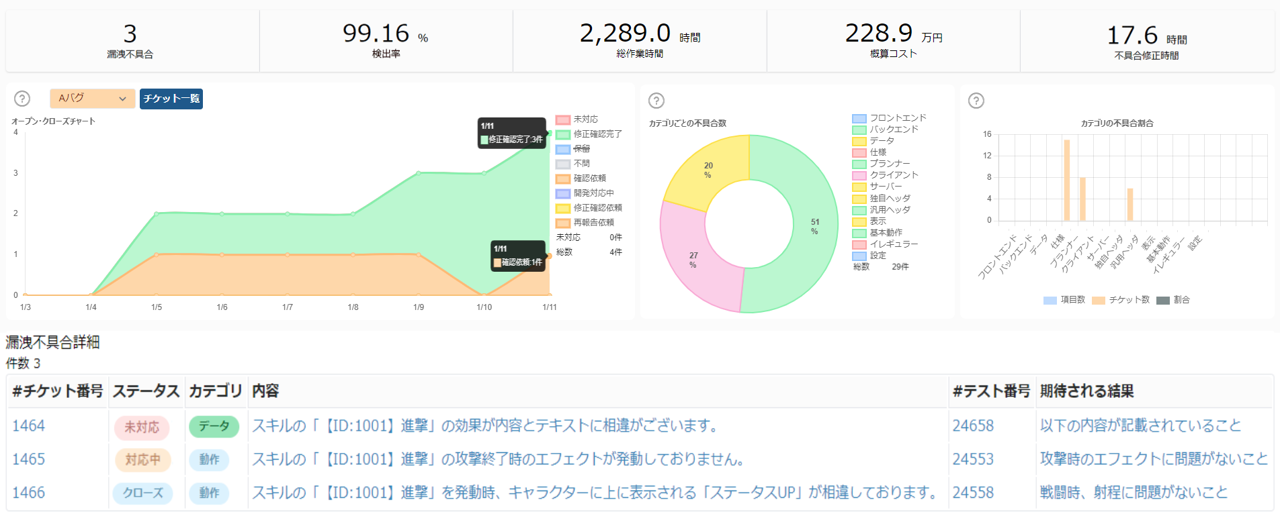The image size is (1280, 516).
Task: Open ticket number 1464
Action: [x=29, y=425]
